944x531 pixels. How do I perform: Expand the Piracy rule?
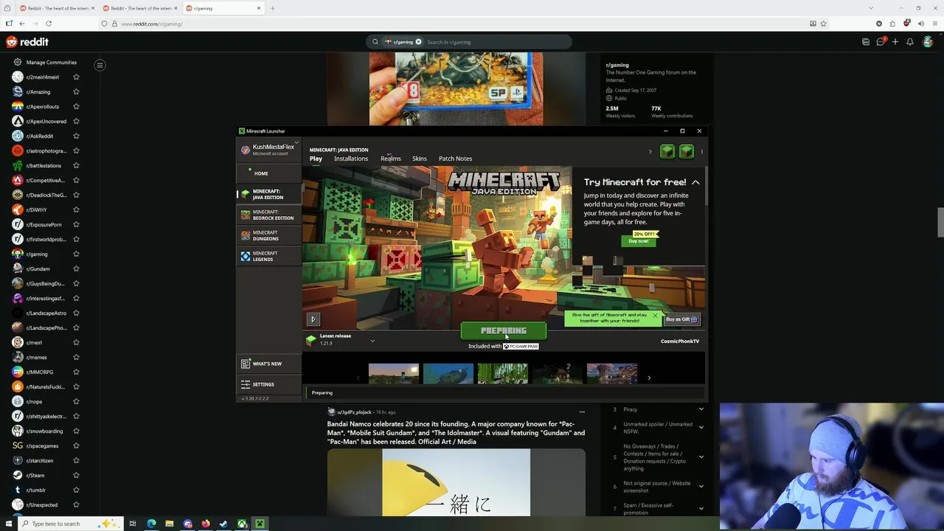(x=701, y=409)
